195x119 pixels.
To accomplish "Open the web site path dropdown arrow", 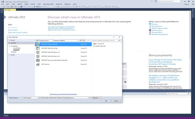I will tap(88, 98).
